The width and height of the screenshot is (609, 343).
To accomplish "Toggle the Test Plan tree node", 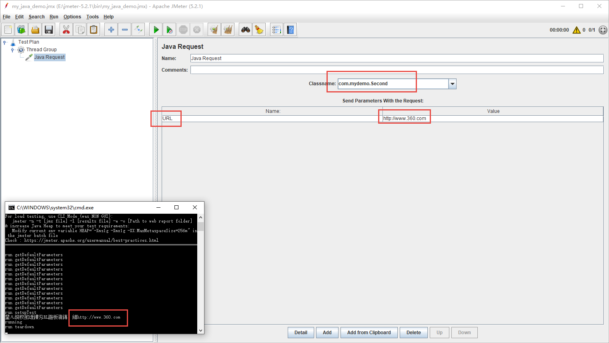I will pos(4,42).
